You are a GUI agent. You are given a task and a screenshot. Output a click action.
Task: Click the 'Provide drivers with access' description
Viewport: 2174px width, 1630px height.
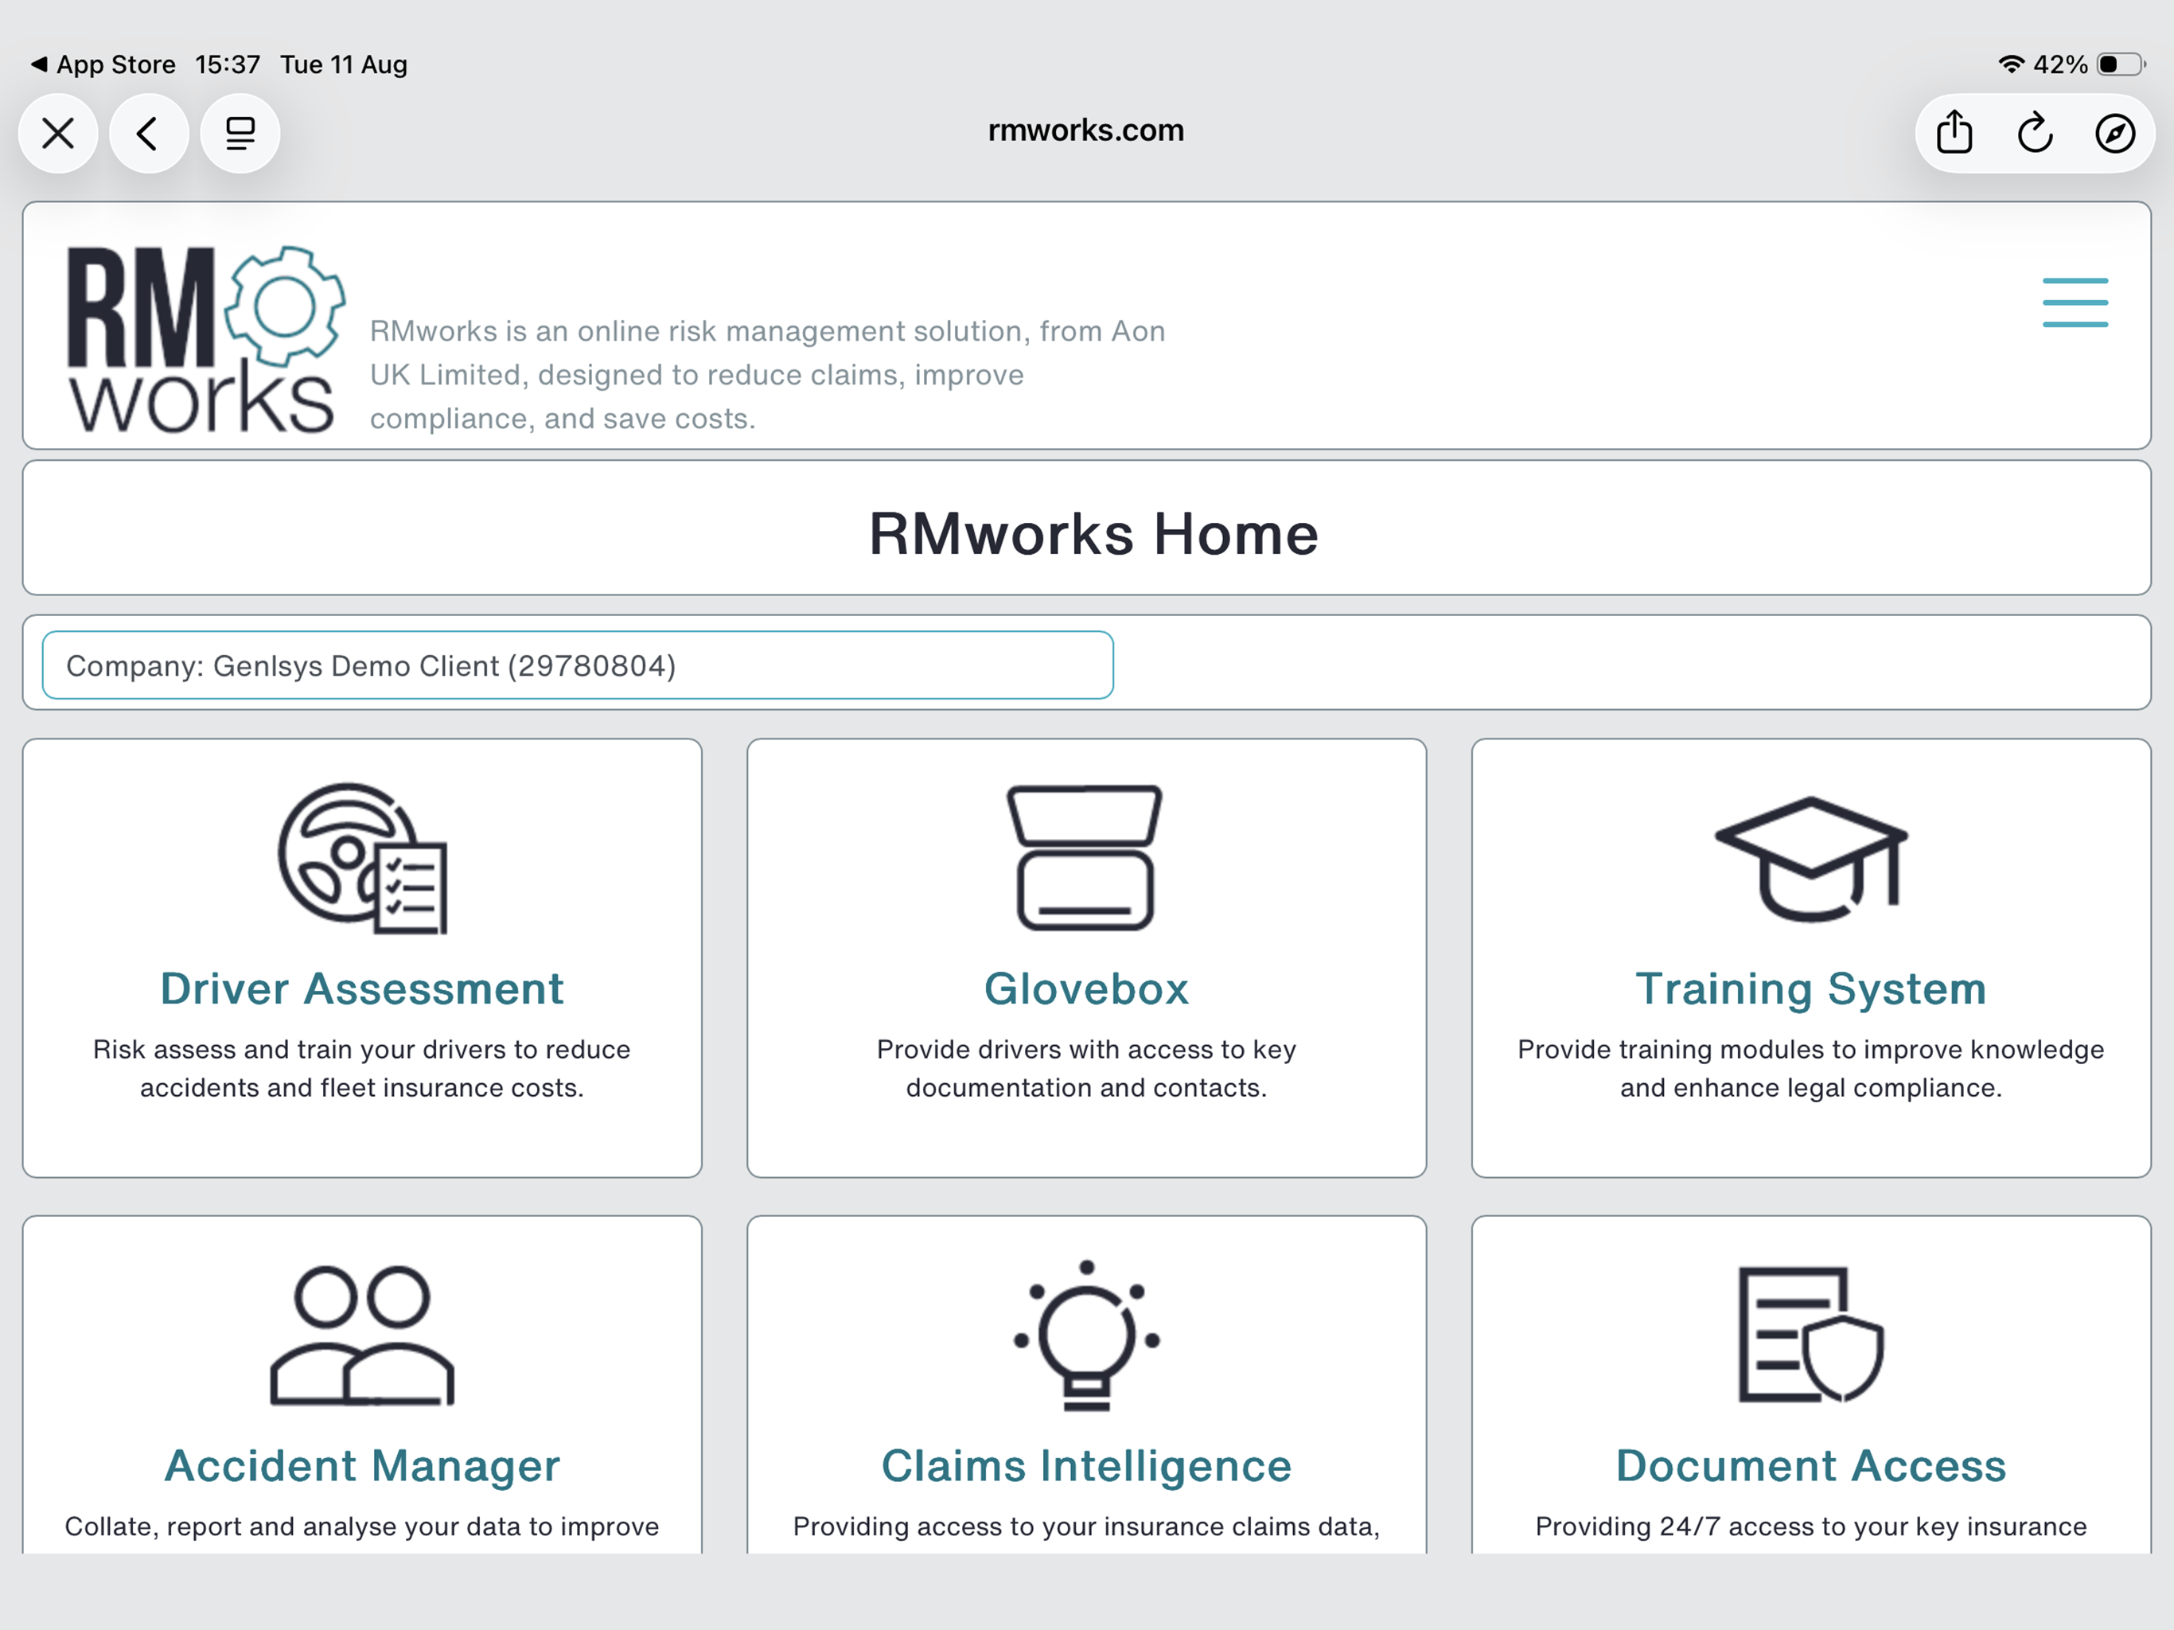coord(1086,1069)
